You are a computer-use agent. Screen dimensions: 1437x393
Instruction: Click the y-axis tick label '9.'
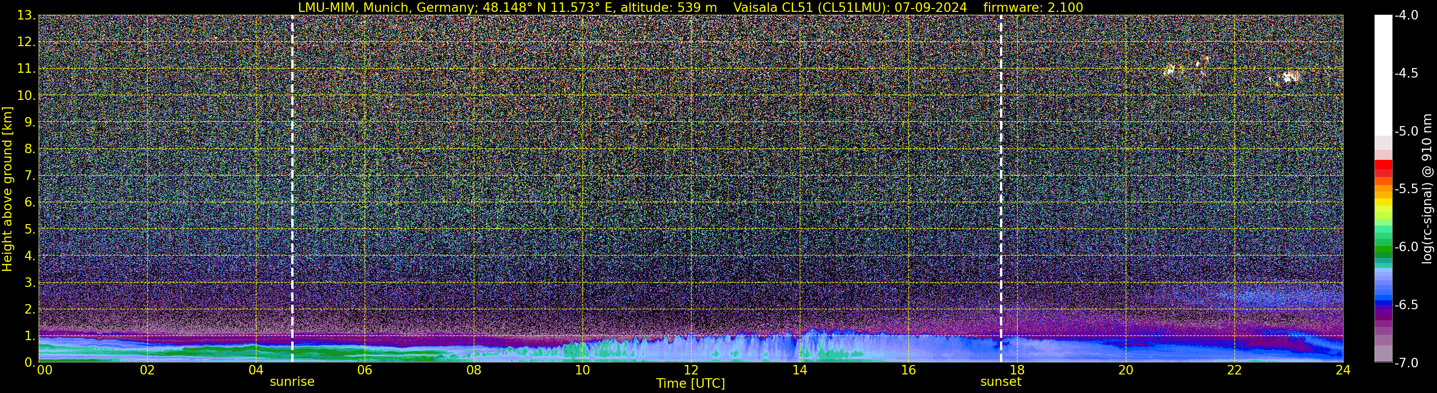(x=30, y=122)
